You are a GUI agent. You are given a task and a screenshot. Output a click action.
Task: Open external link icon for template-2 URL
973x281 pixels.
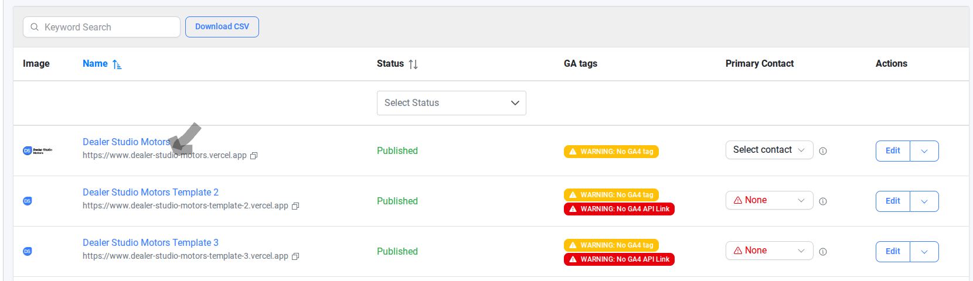click(295, 206)
